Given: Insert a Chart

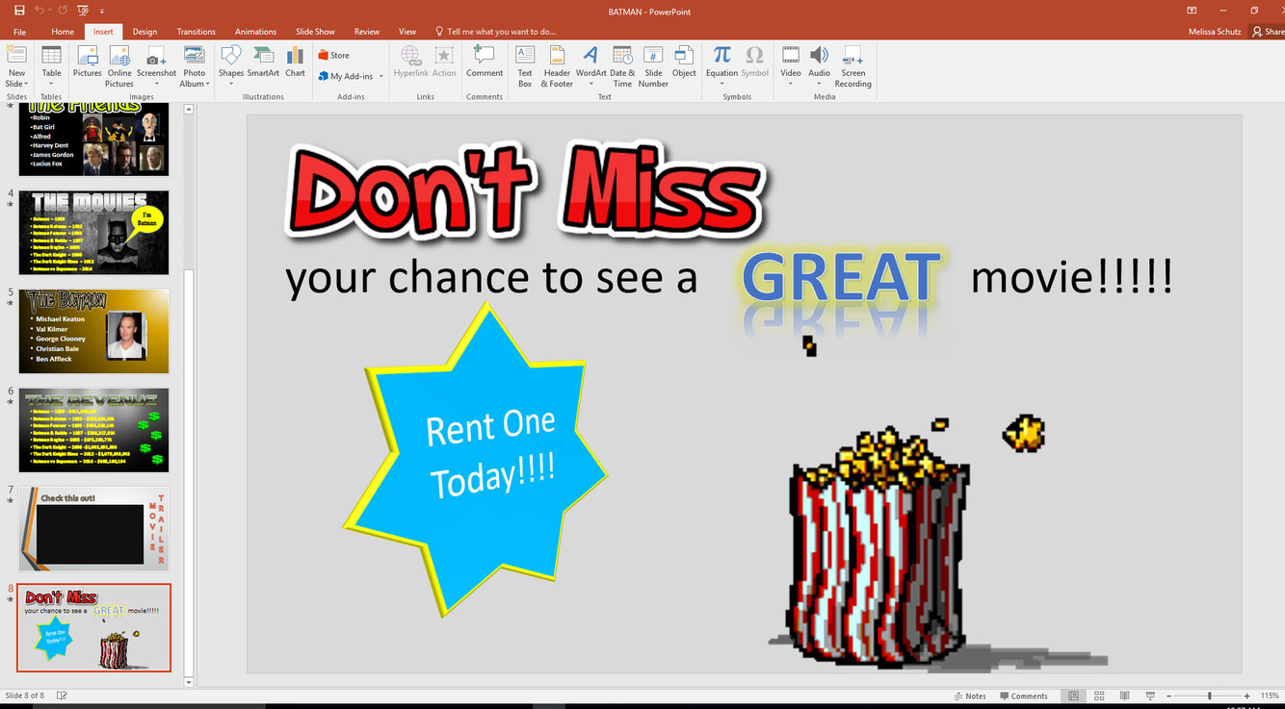Looking at the screenshot, I should 295,61.
